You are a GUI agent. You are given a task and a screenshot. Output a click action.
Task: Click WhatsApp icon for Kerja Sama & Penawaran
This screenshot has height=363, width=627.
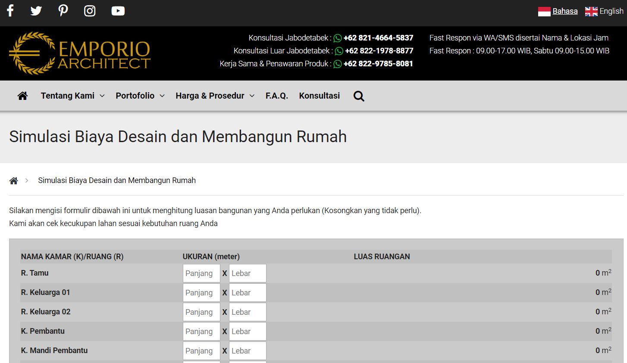coord(338,64)
